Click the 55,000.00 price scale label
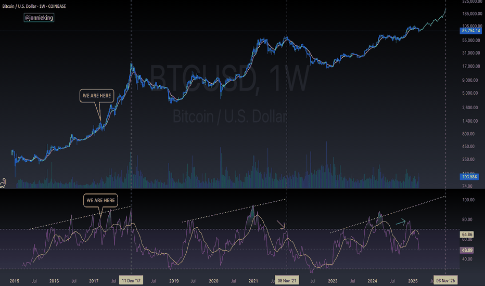Viewport: 485px width, 286px height. pos(471,41)
